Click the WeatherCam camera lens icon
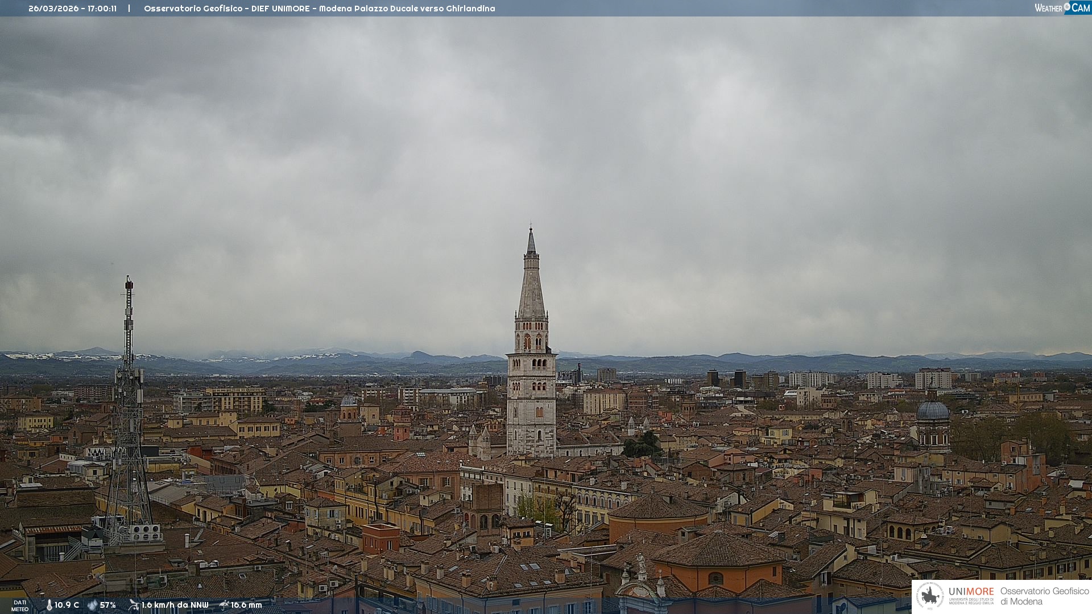This screenshot has height=614, width=1092. [1067, 7]
